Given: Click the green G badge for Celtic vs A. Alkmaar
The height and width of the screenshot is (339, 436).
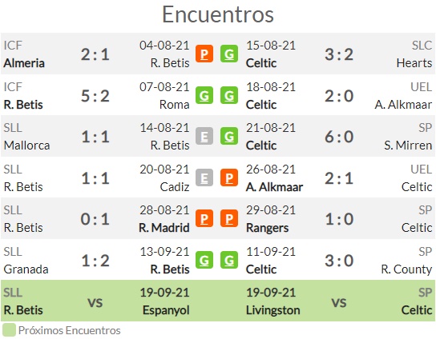Looking at the screenshot, I should coord(229,95).
